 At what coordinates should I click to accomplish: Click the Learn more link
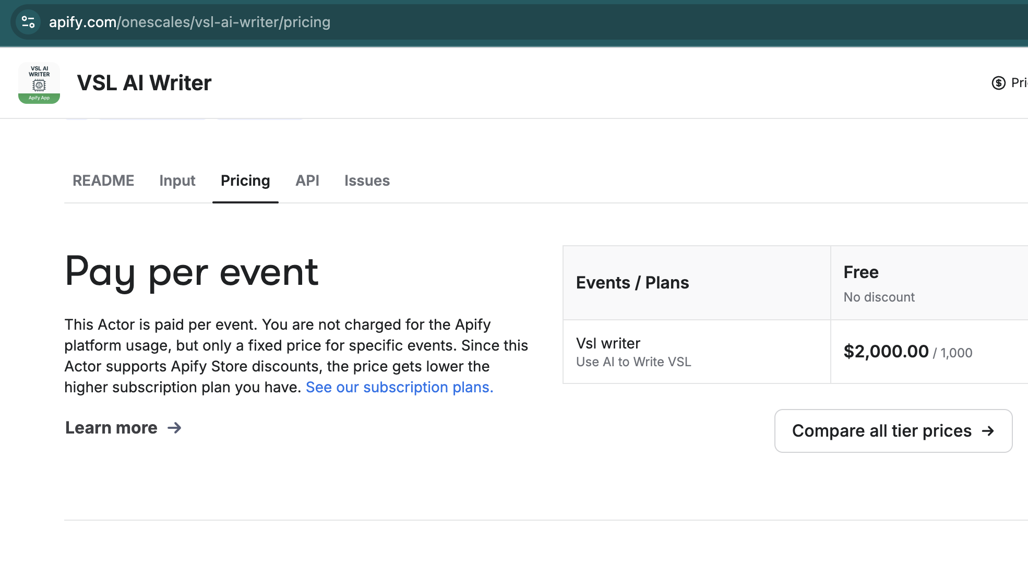point(111,428)
